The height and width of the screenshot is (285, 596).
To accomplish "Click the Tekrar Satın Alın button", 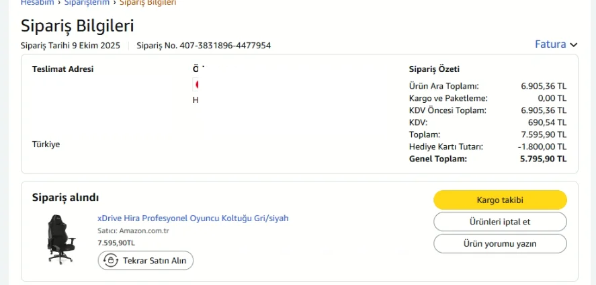I will [146, 261].
